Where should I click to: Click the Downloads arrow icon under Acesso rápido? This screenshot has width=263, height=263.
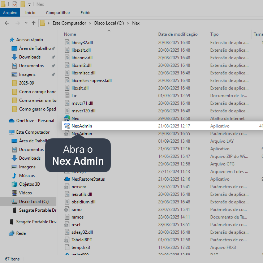point(14,57)
